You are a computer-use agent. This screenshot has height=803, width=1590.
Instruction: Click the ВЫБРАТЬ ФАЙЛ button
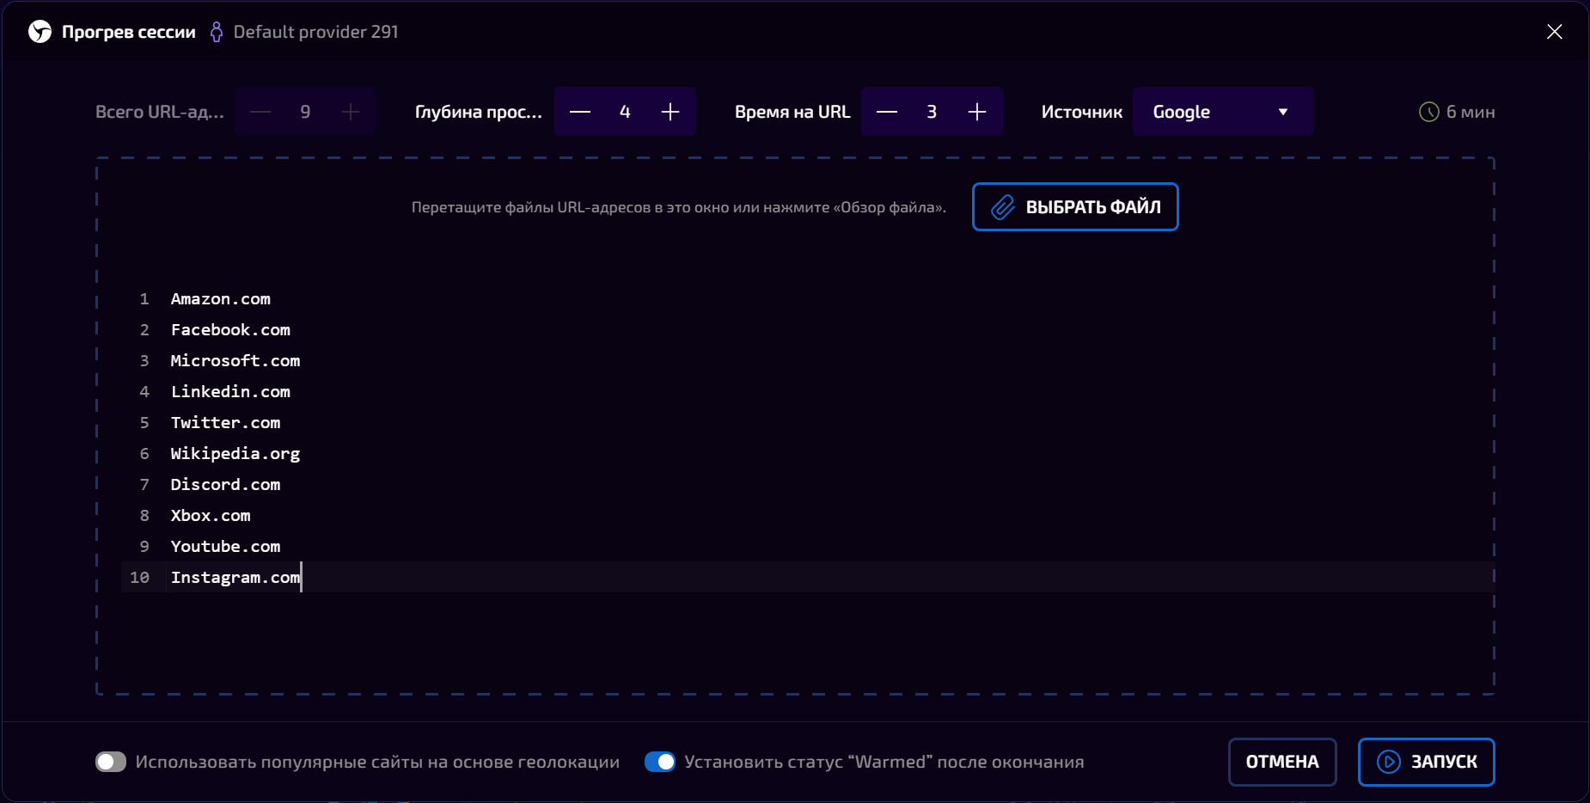pyautogui.click(x=1075, y=207)
